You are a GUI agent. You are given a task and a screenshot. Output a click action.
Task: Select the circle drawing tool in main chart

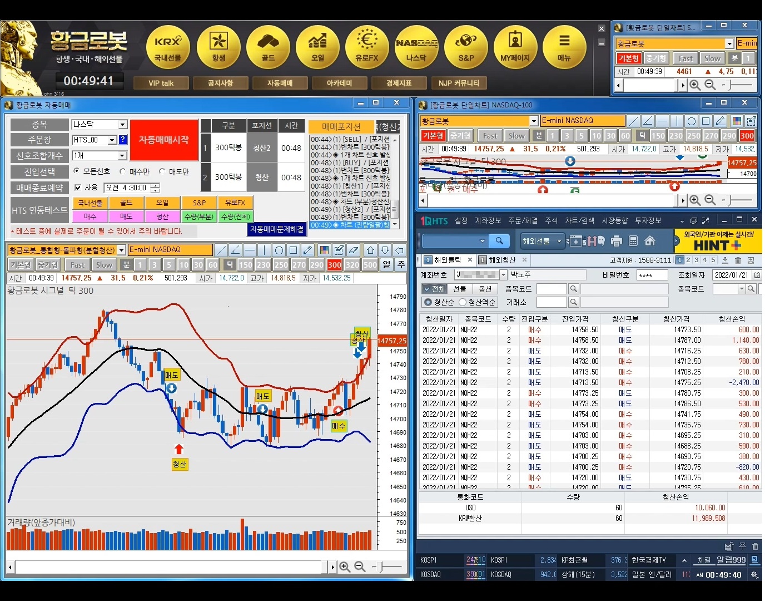279,250
